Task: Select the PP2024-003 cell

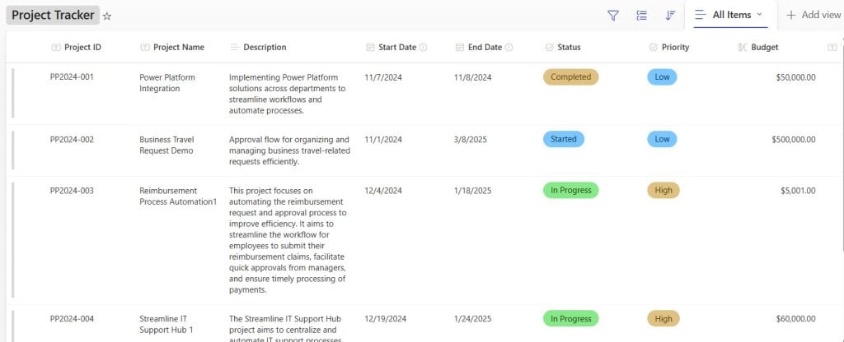Action: click(x=72, y=191)
